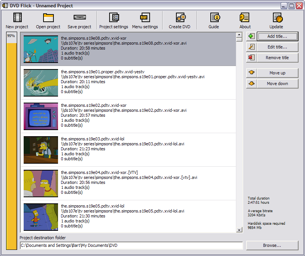Click the Open project toolbar label
The image size is (305, 256).
point(48,27)
